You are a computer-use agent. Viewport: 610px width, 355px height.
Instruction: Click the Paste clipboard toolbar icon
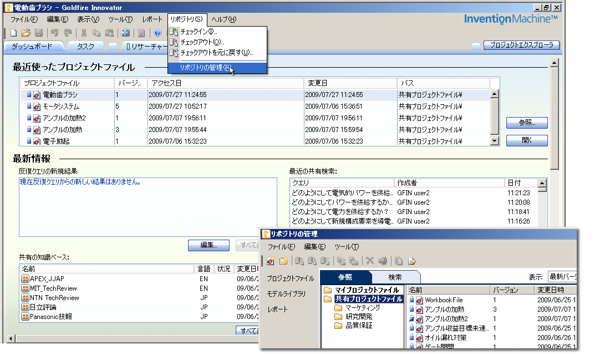pos(109,33)
